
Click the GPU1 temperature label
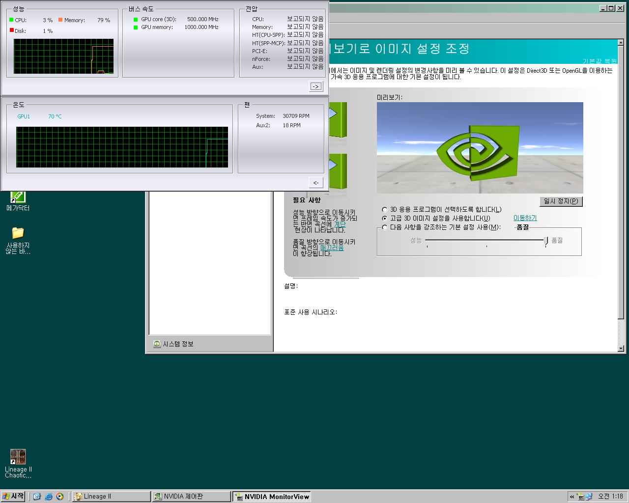tap(24, 116)
